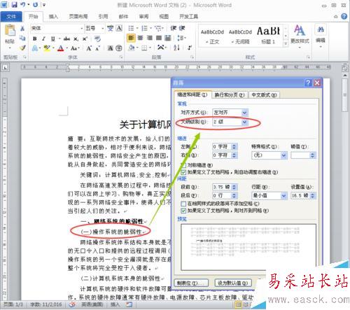
Task: Open font color picker
Action: click(67, 48)
